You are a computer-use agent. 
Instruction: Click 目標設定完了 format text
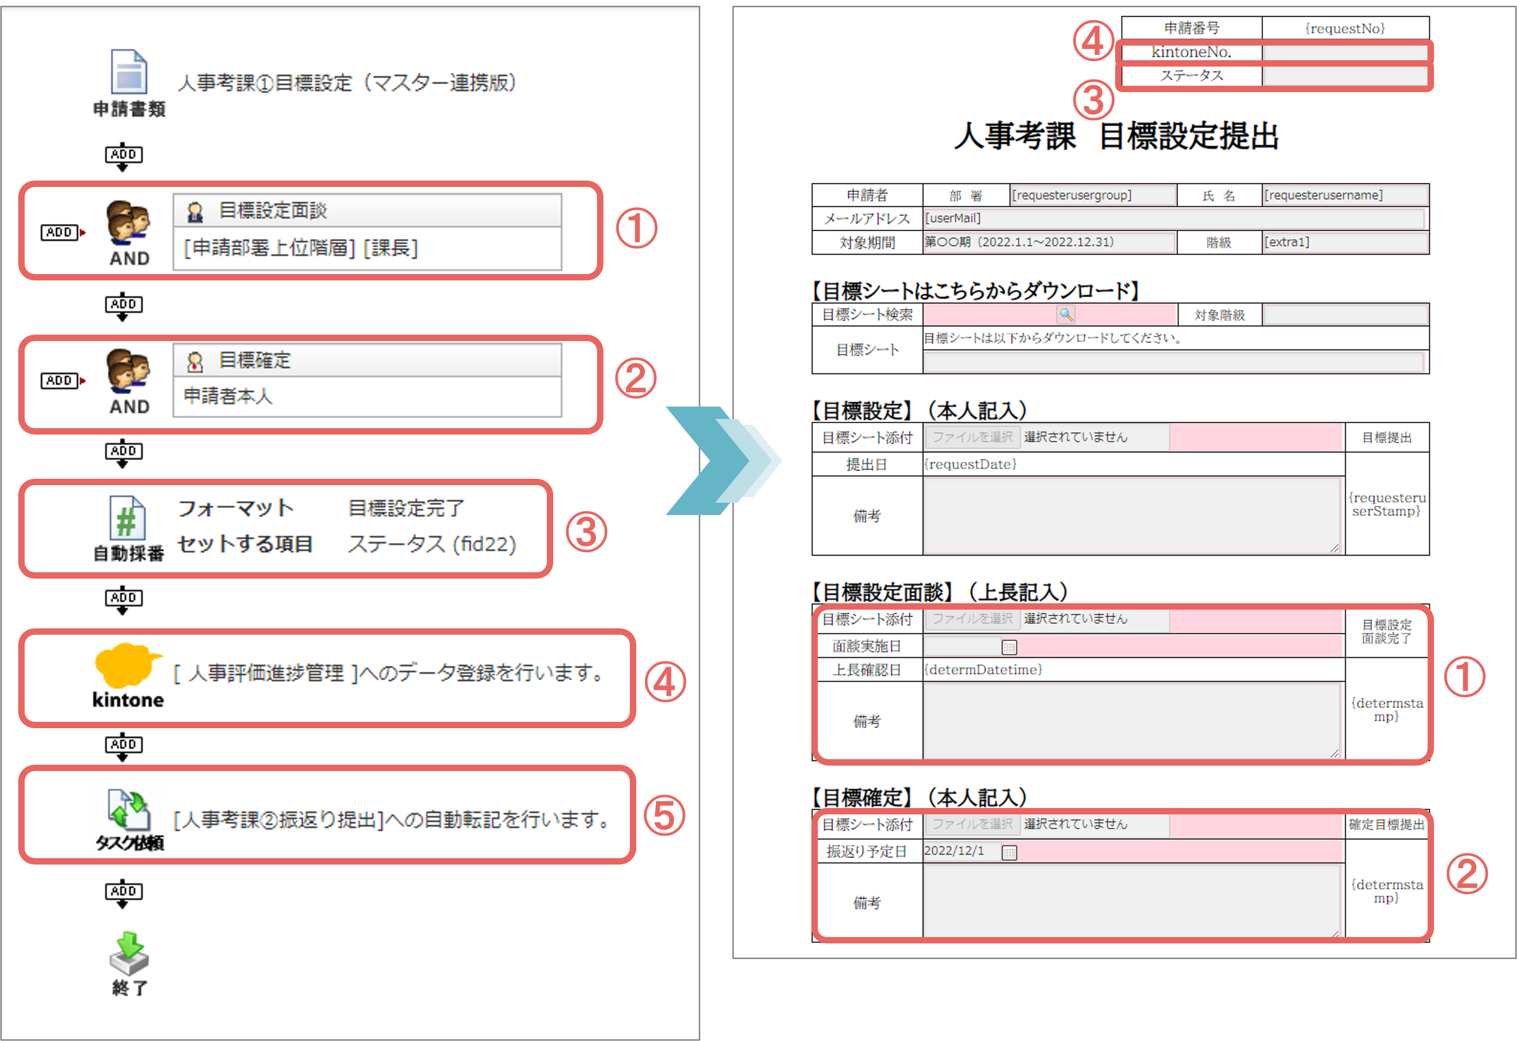click(x=406, y=508)
